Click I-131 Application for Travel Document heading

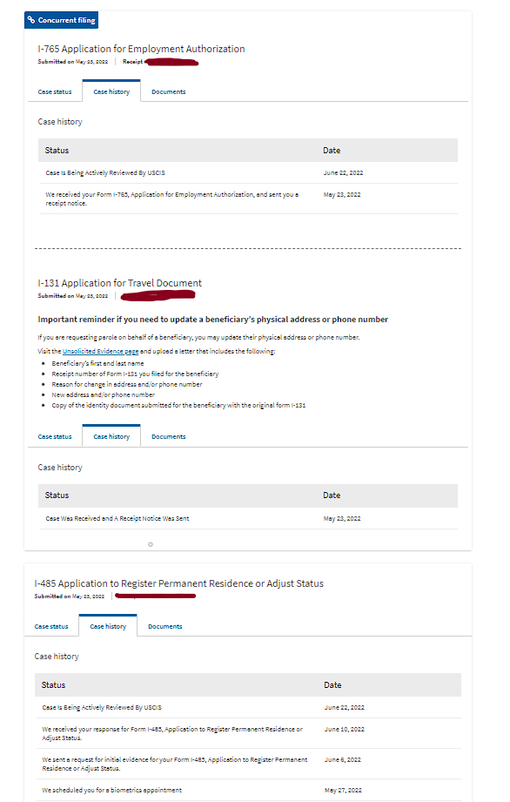pos(119,283)
